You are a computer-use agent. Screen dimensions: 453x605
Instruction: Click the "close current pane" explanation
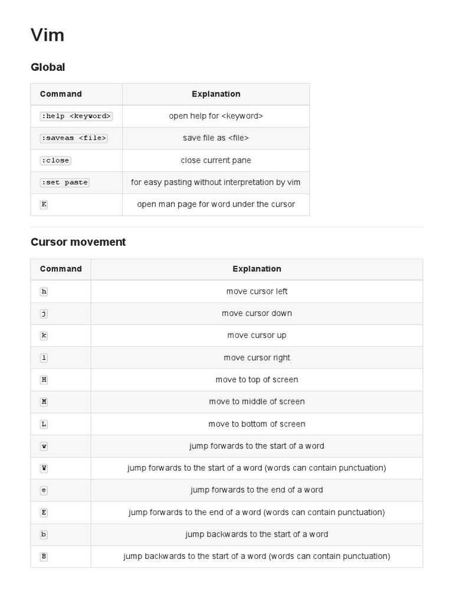[x=216, y=161]
